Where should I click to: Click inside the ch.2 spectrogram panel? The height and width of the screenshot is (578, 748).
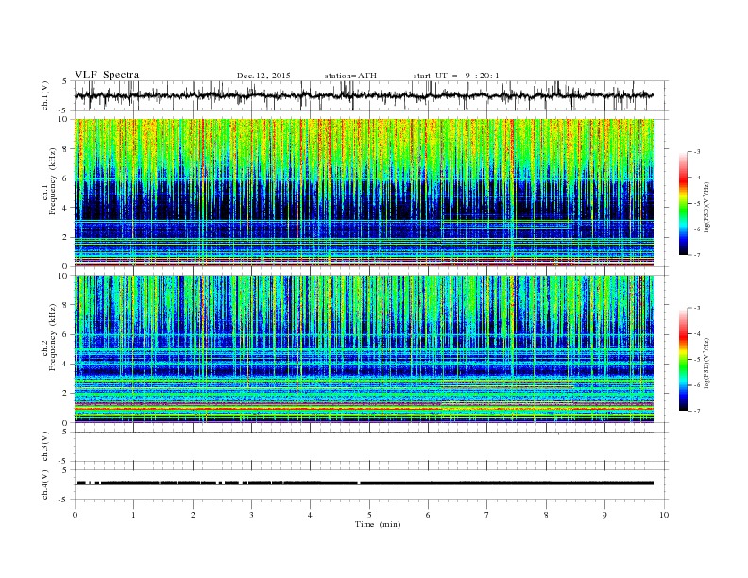[365, 349]
